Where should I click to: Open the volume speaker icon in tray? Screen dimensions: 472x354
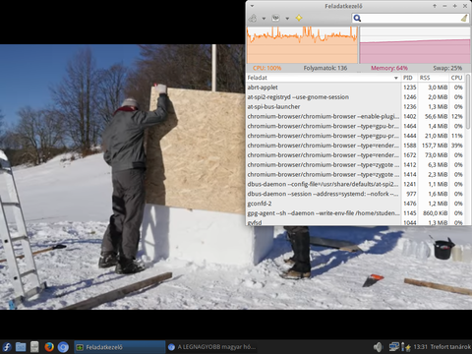pos(378,347)
